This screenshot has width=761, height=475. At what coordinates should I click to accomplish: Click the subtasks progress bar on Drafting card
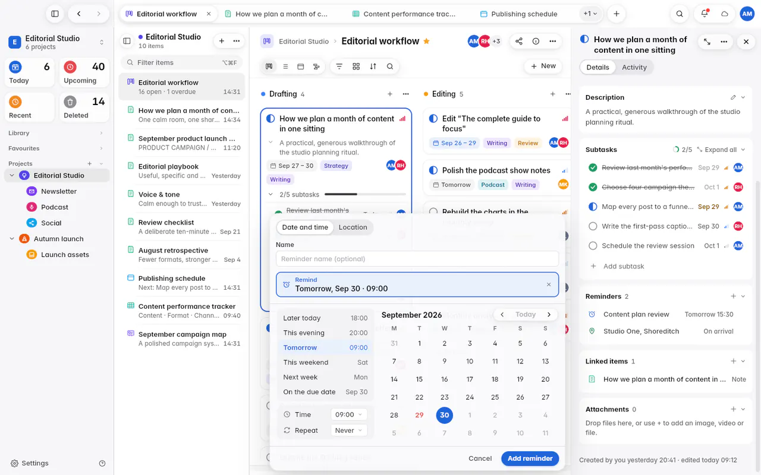click(x=364, y=194)
